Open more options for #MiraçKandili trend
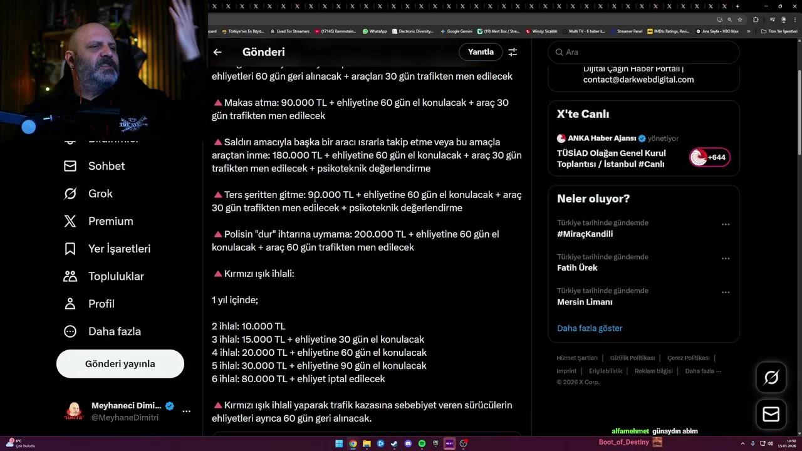The image size is (802, 451). coord(726,224)
